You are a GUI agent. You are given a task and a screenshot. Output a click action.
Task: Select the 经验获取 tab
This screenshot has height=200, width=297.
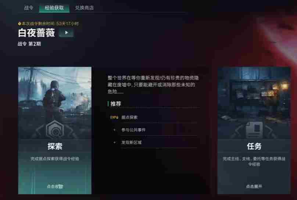[x=54, y=8]
